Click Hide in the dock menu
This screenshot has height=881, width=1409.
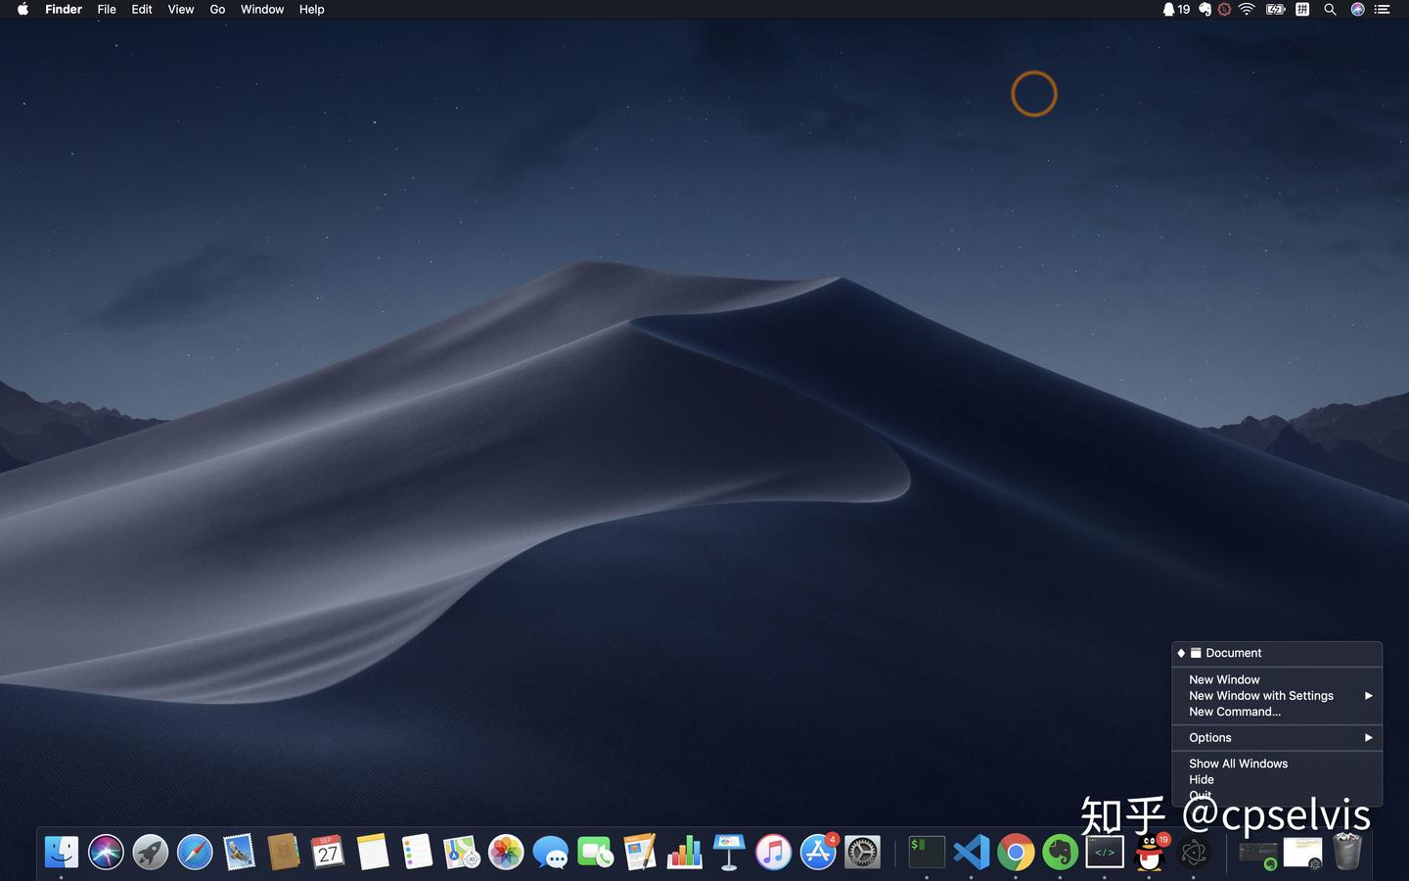click(x=1202, y=780)
